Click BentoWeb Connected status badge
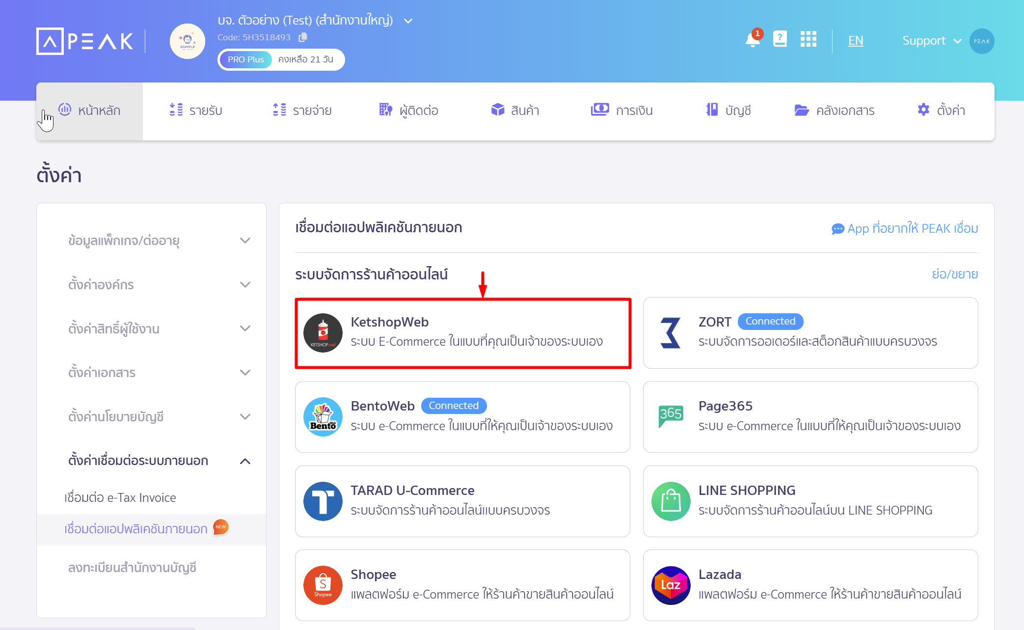The image size is (1024, 630). tap(454, 406)
